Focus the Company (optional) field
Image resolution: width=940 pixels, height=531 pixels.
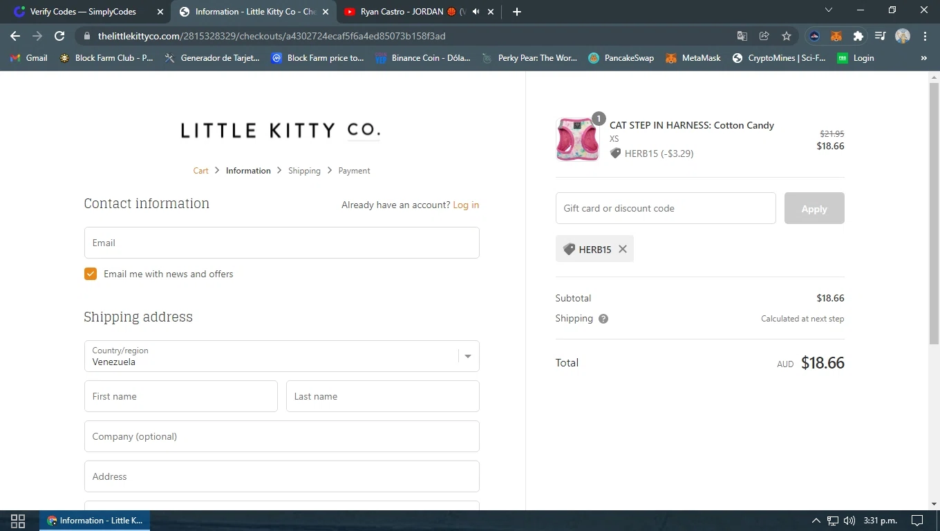[281, 436]
